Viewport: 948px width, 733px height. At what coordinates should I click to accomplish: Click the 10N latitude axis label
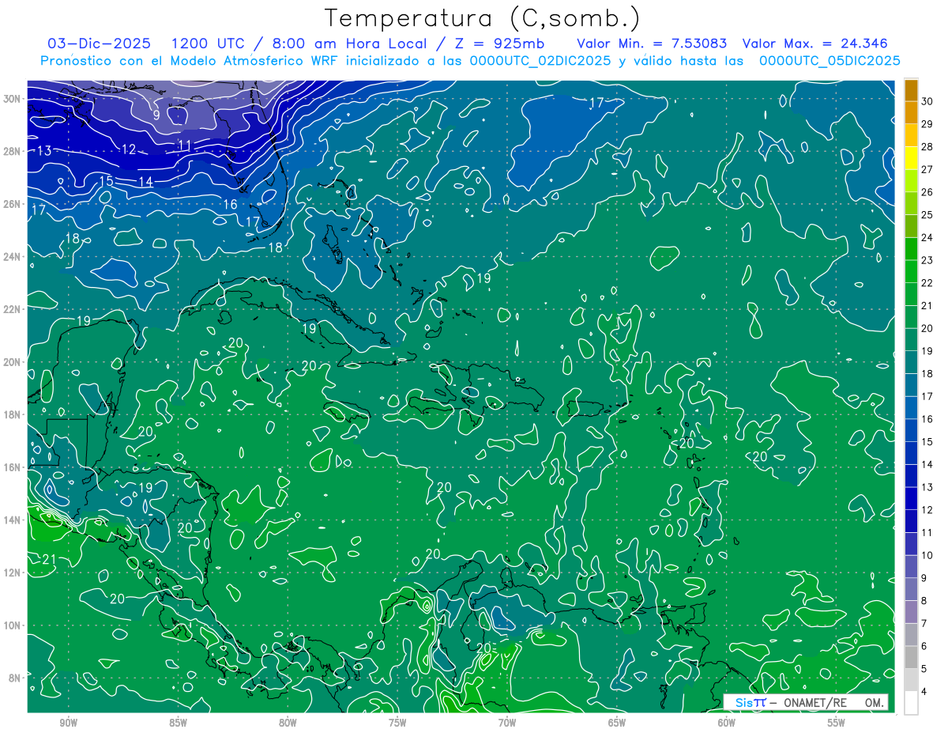point(12,625)
